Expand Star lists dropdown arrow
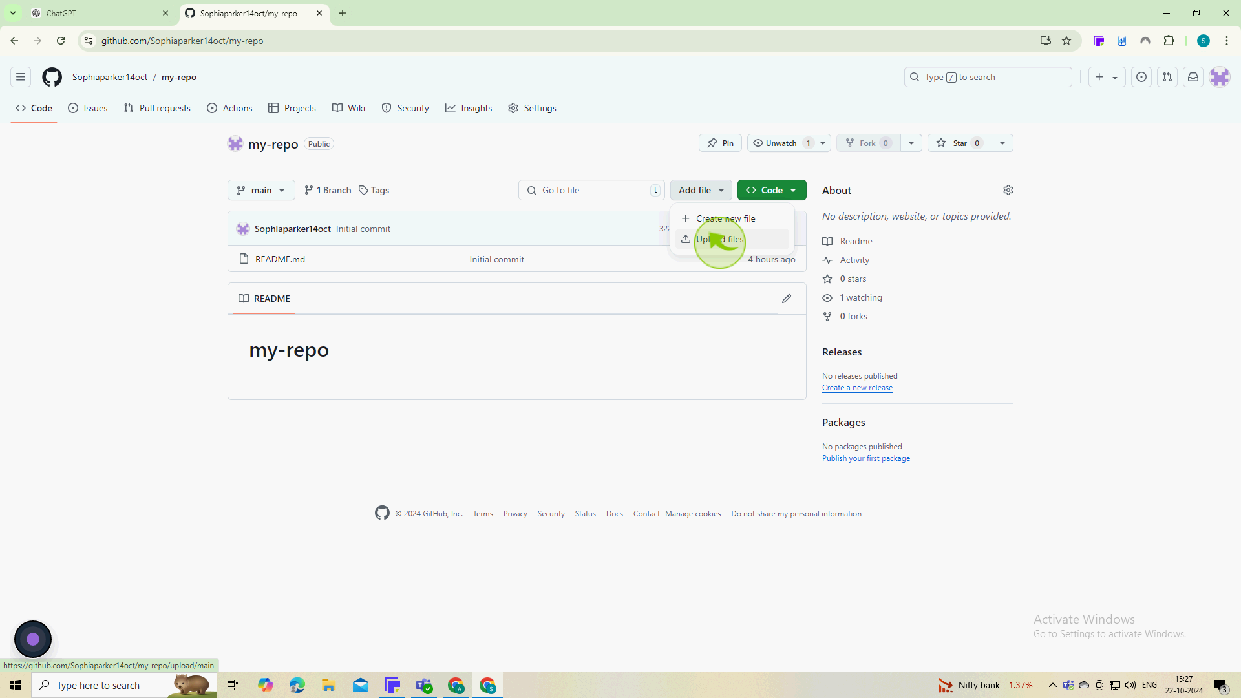The height and width of the screenshot is (698, 1241). [x=1002, y=143]
